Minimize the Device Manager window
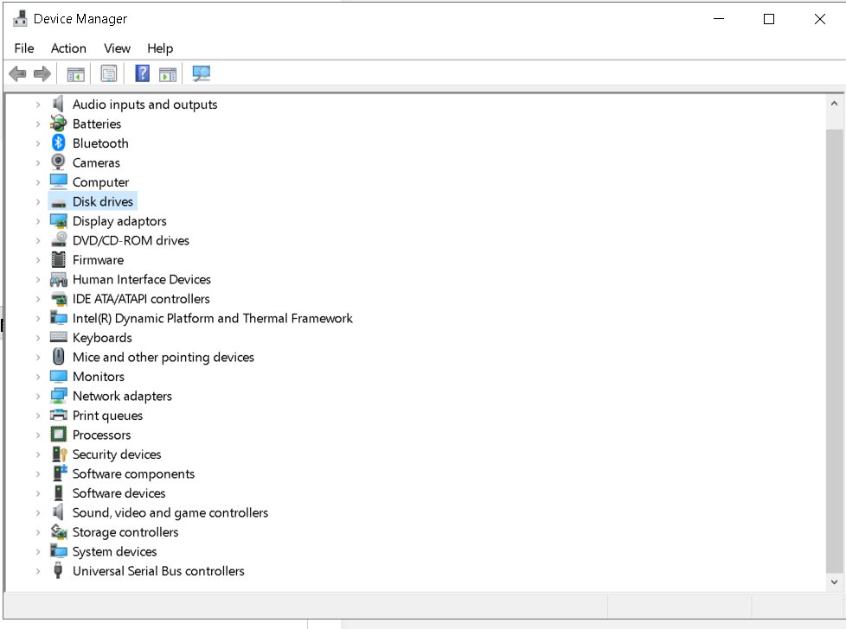 tap(719, 19)
